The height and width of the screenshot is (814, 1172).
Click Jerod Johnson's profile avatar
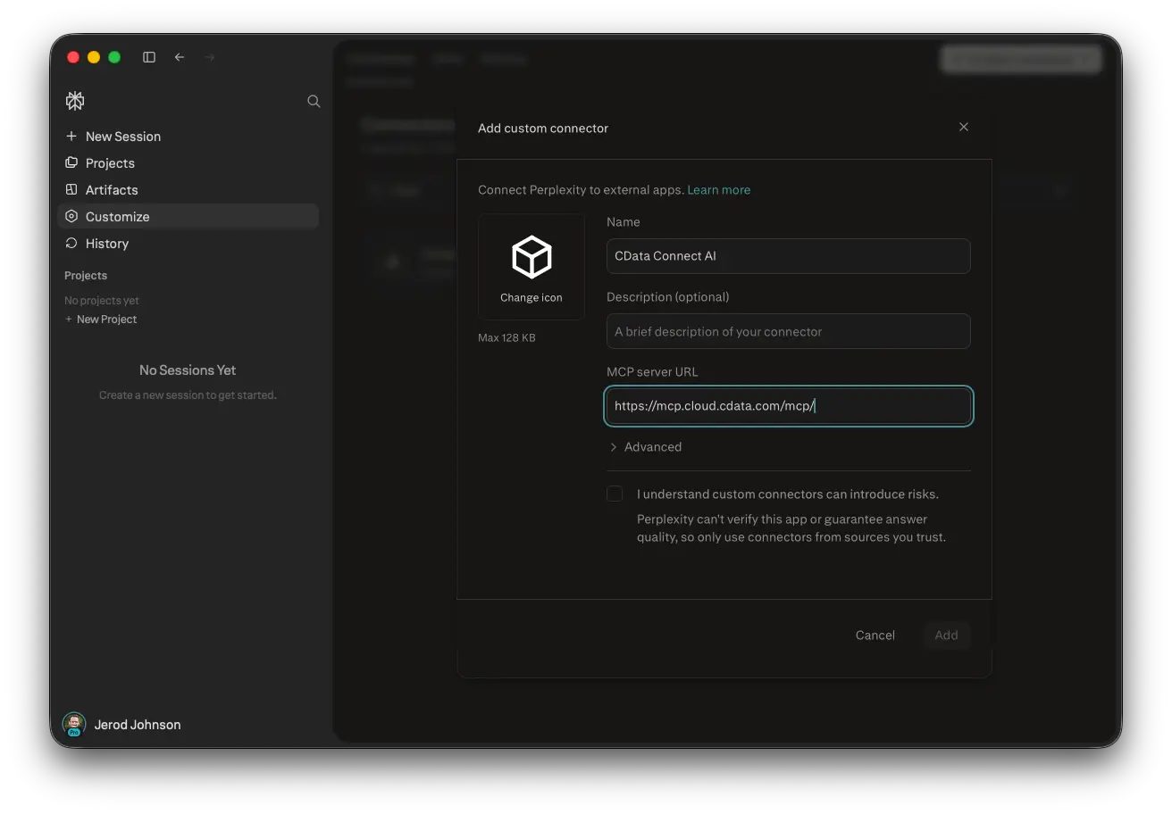coord(73,724)
